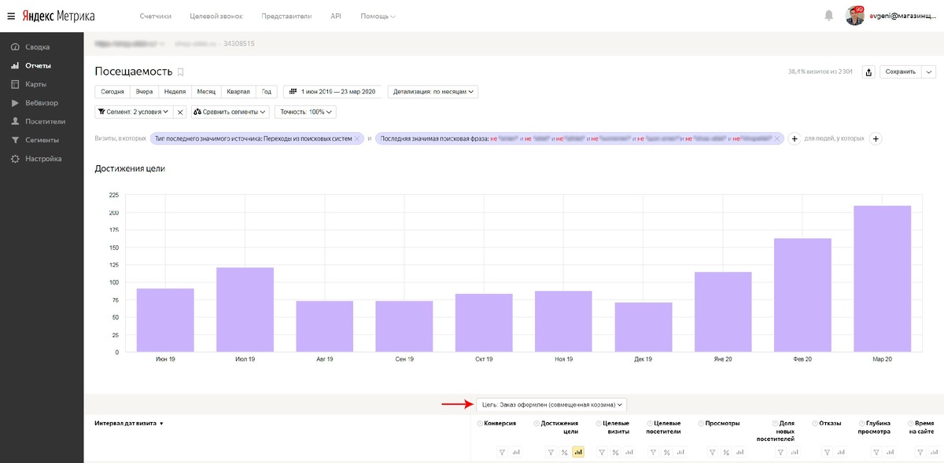The image size is (944, 463).
Task: Add visit condition with first plus button
Action: (x=795, y=138)
